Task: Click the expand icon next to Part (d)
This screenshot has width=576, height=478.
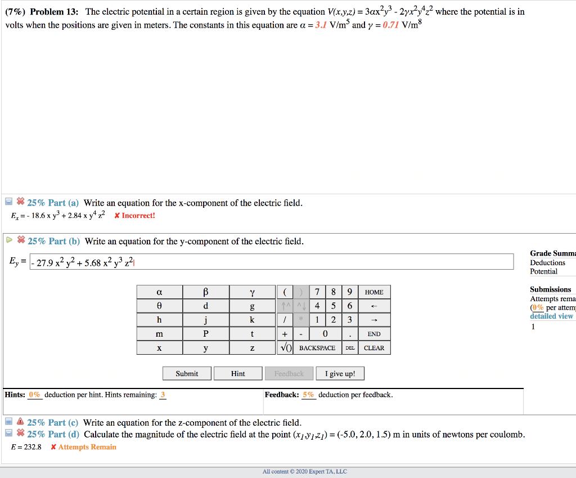Action: 8,434
